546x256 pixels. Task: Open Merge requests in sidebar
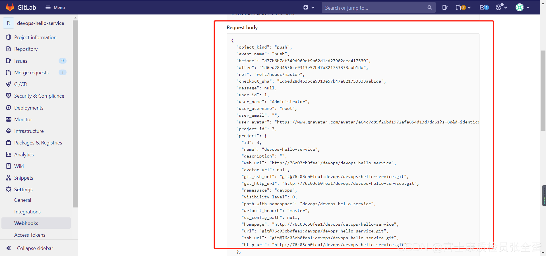pyautogui.click(x=31, y=73)
